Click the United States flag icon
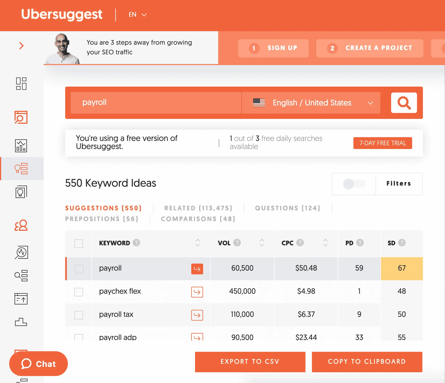 [259, 103]
